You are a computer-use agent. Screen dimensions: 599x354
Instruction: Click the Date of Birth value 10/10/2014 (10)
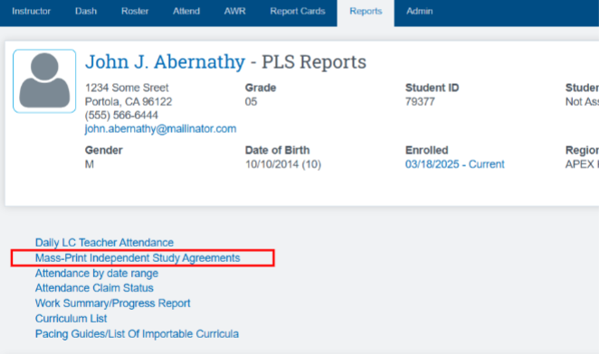point(283,164)
